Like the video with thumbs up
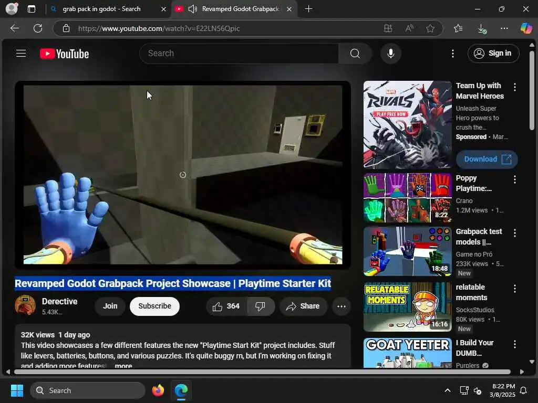The image size is (538, 403). coord(226,306)
